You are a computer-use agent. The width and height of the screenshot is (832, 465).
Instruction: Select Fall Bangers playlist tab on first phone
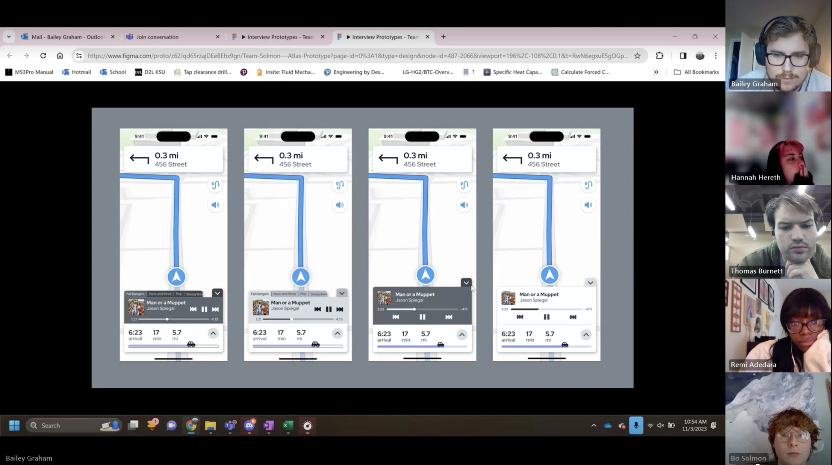(135, 294)
